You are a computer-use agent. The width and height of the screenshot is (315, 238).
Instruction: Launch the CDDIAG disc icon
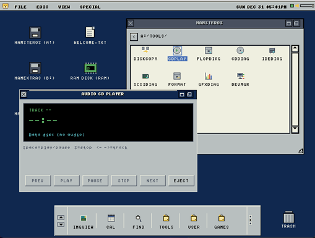coord(240,54)
